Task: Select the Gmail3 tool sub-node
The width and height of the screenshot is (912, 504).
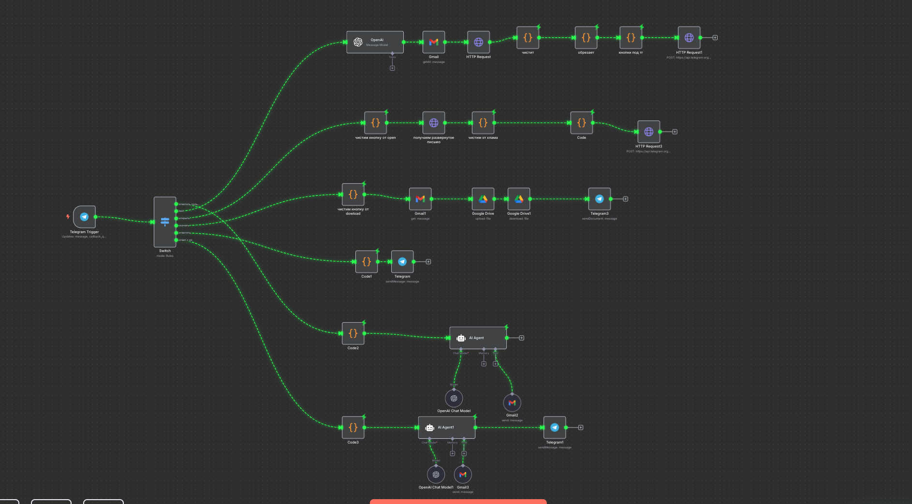Action: (463, 474)
